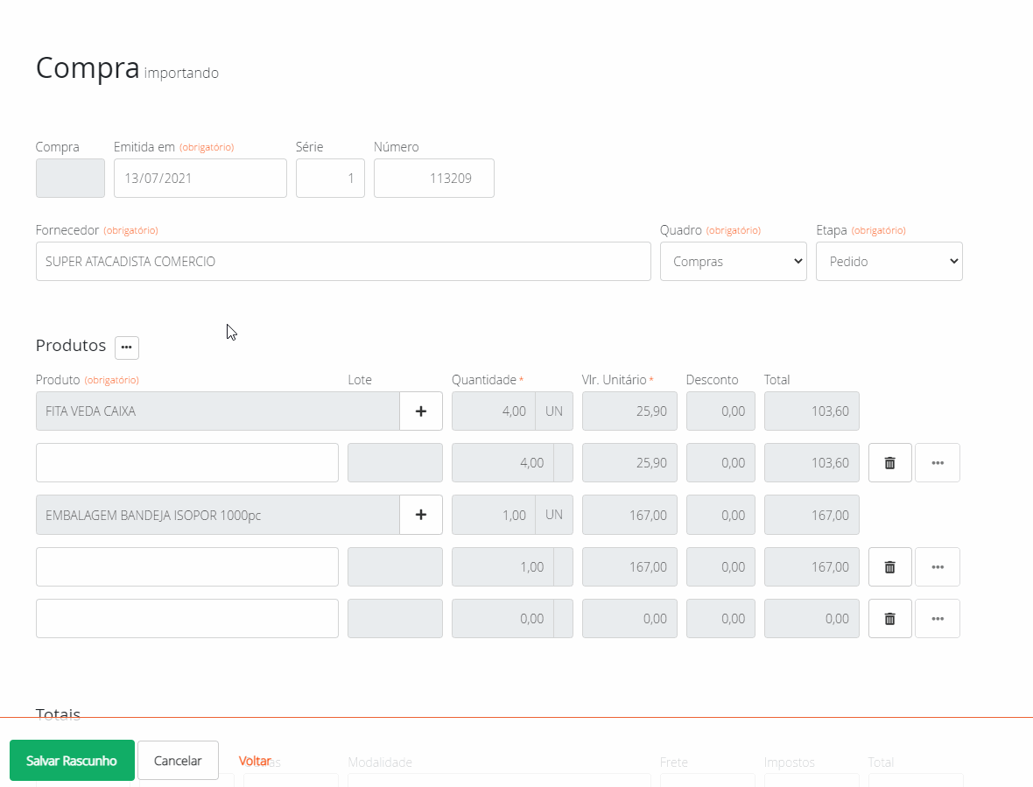Screen dimensions: 1033x787
Task: Open the Etapa dropdown showing Pedido
Action: click(x=889, y=261)
